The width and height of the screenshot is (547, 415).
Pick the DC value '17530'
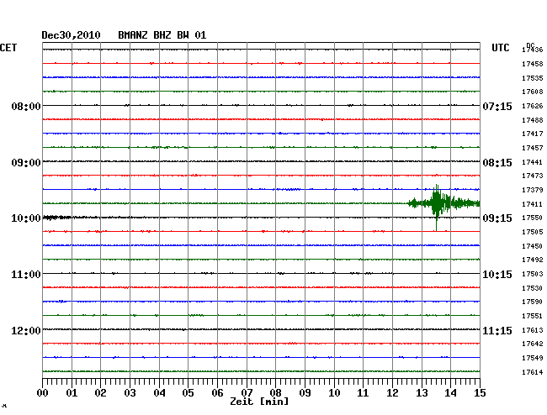[x=533, y=288]
